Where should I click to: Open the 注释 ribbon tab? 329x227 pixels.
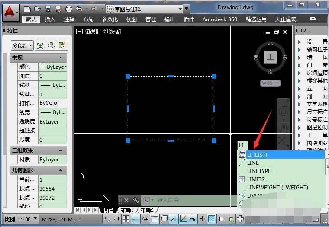(69, 19)
